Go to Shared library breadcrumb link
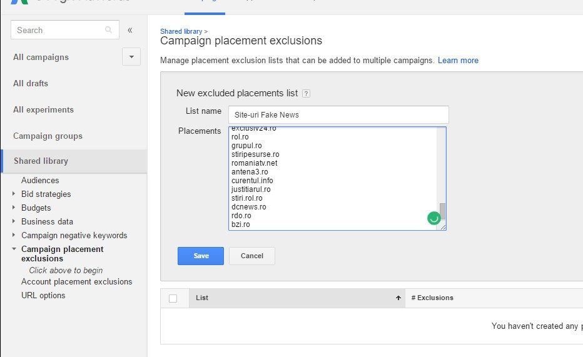583x357 pixels. 181,32
